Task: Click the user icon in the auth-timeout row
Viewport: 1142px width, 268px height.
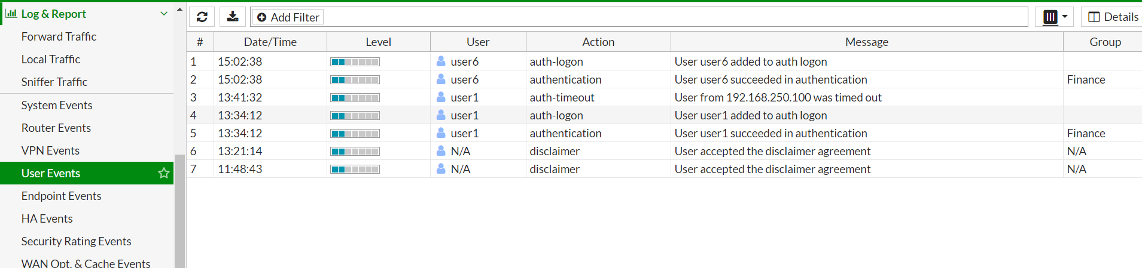Action: pyautogui.click(x=441, y=97)
